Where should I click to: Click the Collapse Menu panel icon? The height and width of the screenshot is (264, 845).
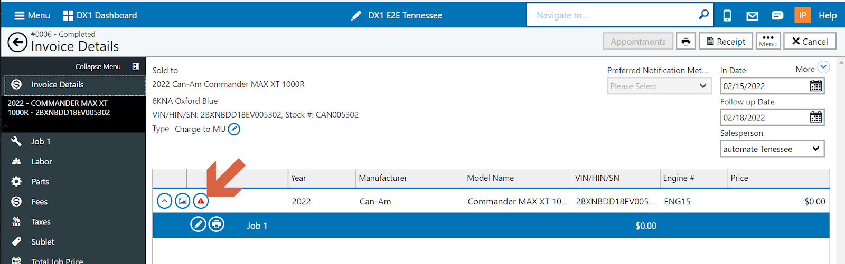tap(136, 66)
